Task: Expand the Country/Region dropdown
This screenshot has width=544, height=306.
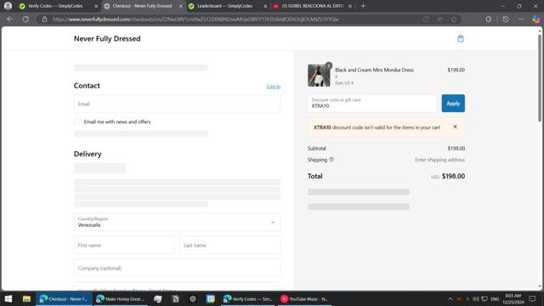Action: coord(177,222)
